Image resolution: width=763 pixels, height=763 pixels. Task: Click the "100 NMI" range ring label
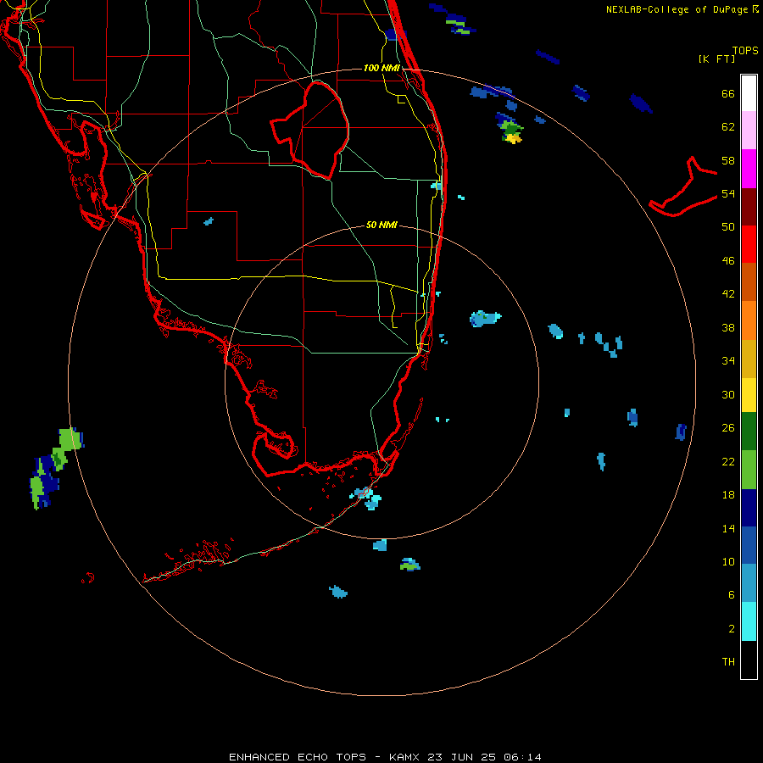pos(381,68)
